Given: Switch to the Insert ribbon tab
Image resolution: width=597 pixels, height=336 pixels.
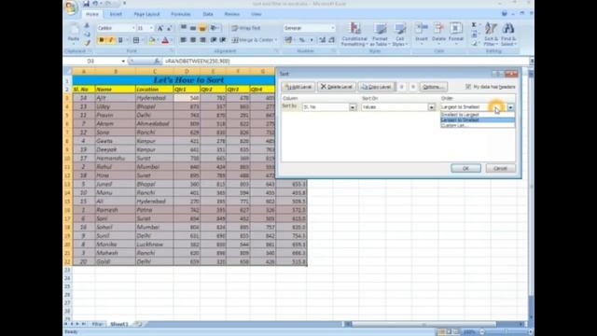Looking at the screenshot, I should tap(116, 14).
